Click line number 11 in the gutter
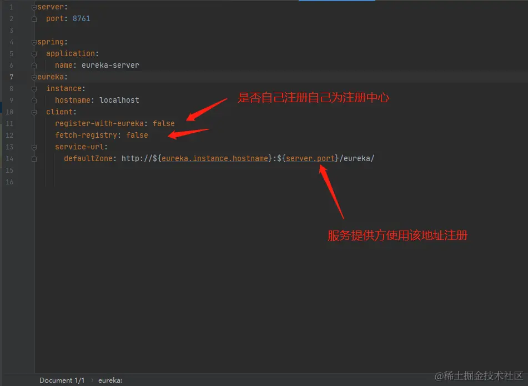Image resolution: width=528 pixels, height=386 pixels. [x=9, y=124]
